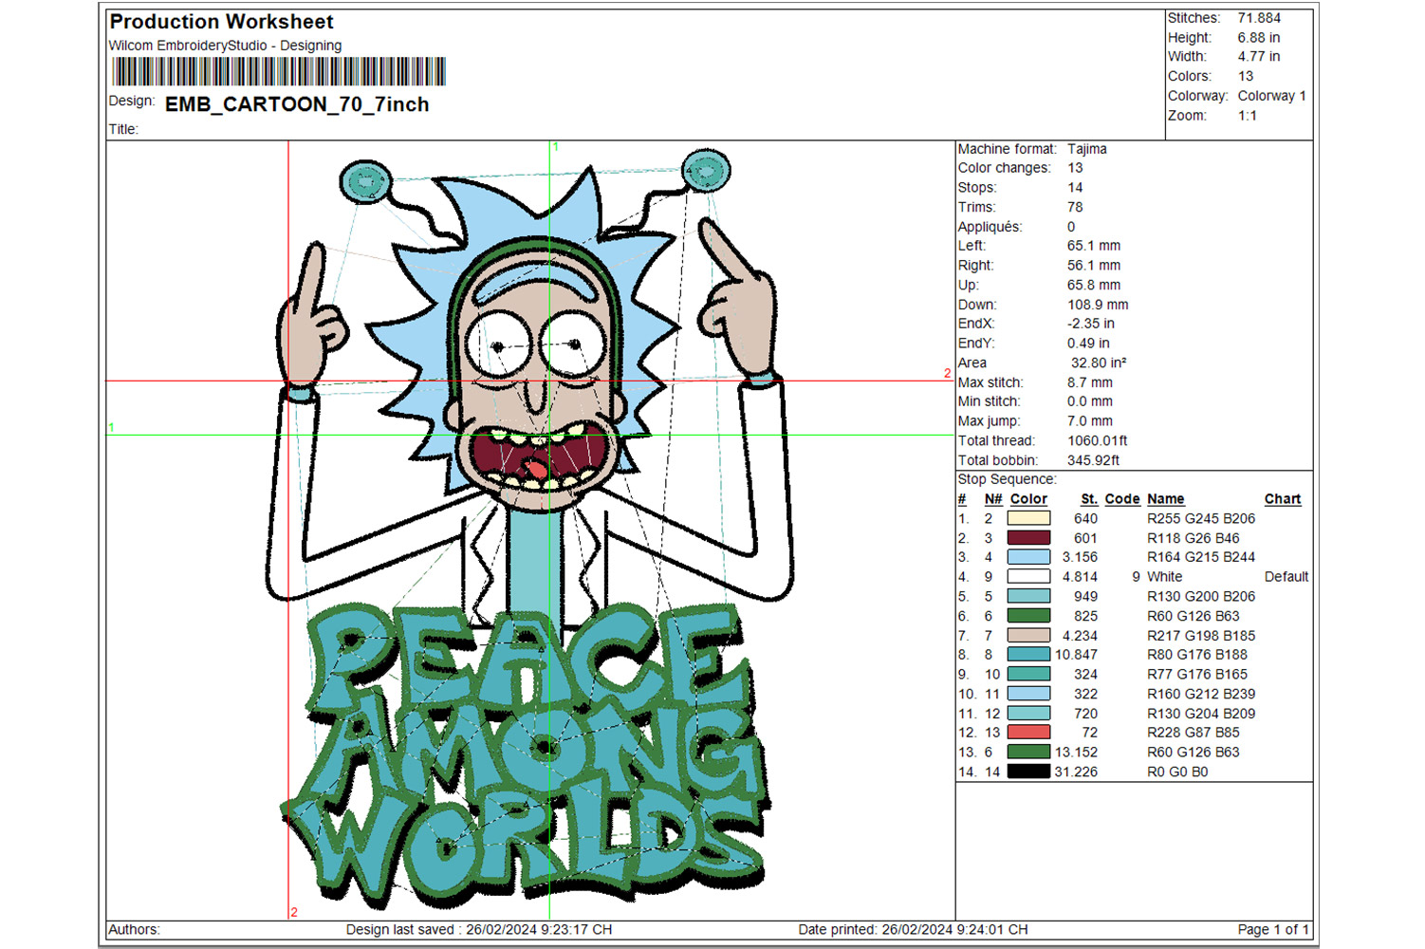The height and width of the screenshot is (949, 1425).
Task: Click the Total bobbin value 345.92ft
Action: click(1094, 460)
